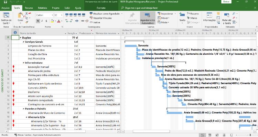Toggle underline S formatting
Image resolution: width=258 pixels, height=137 pixels.
point(46,21)
